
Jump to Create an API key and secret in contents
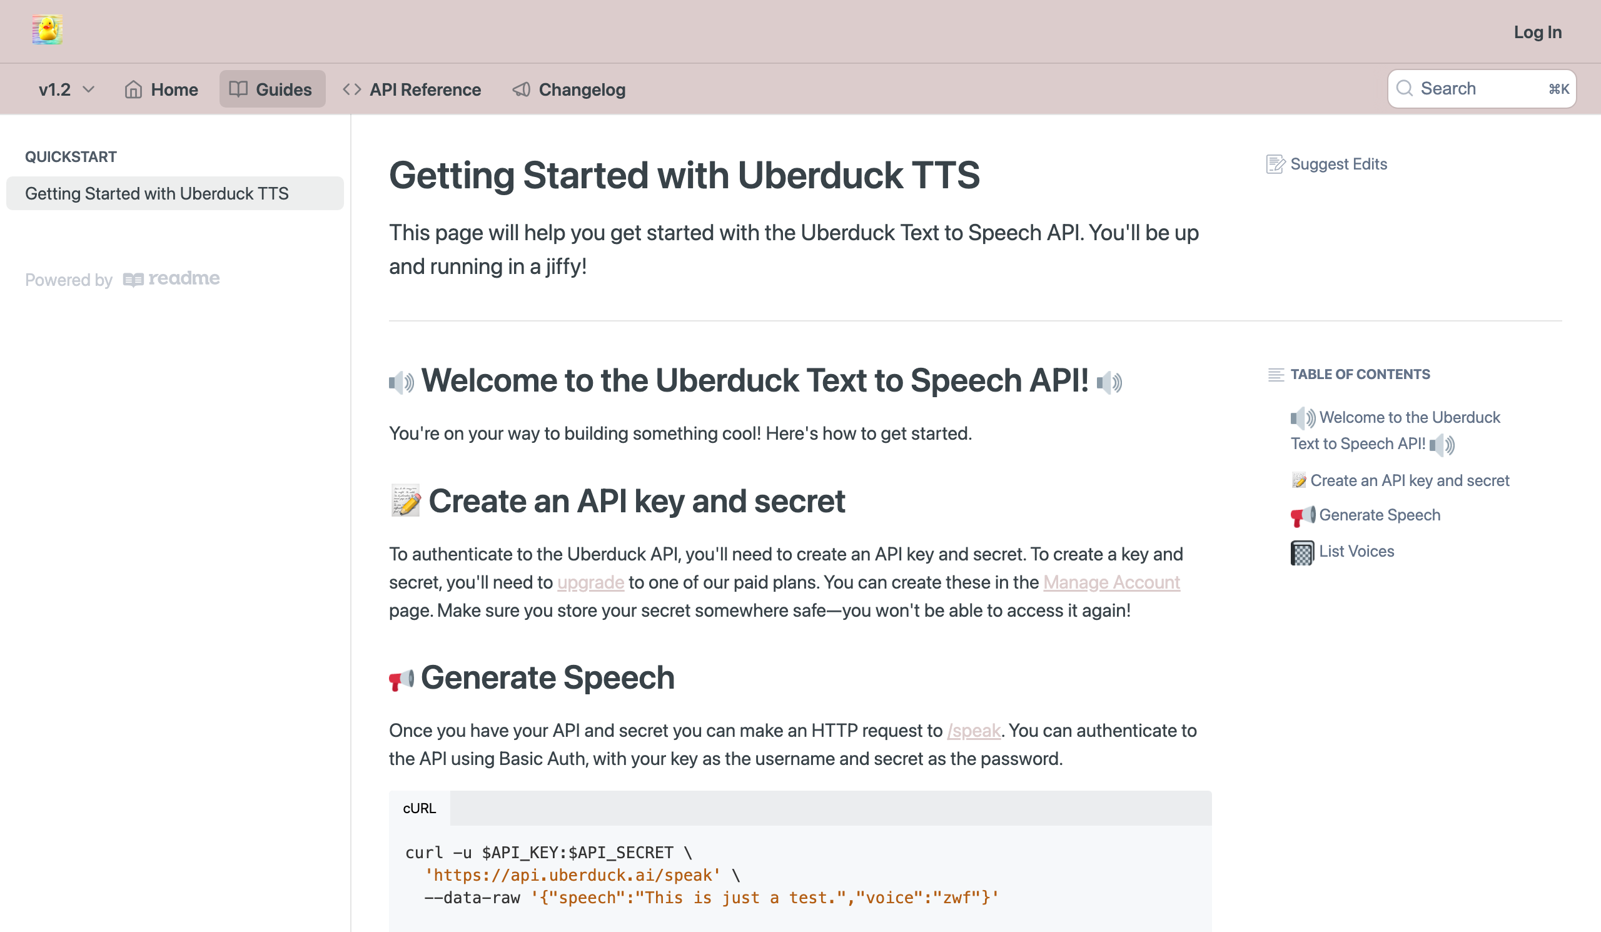tap(1400, 480)
